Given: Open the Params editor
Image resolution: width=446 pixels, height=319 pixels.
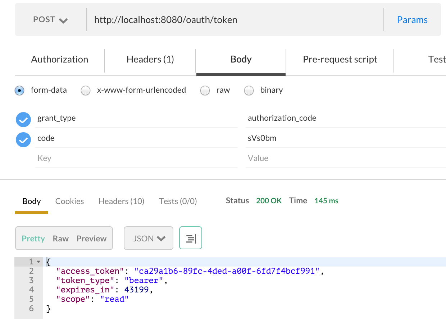Looking at the screenshot, I should (412, 20).
